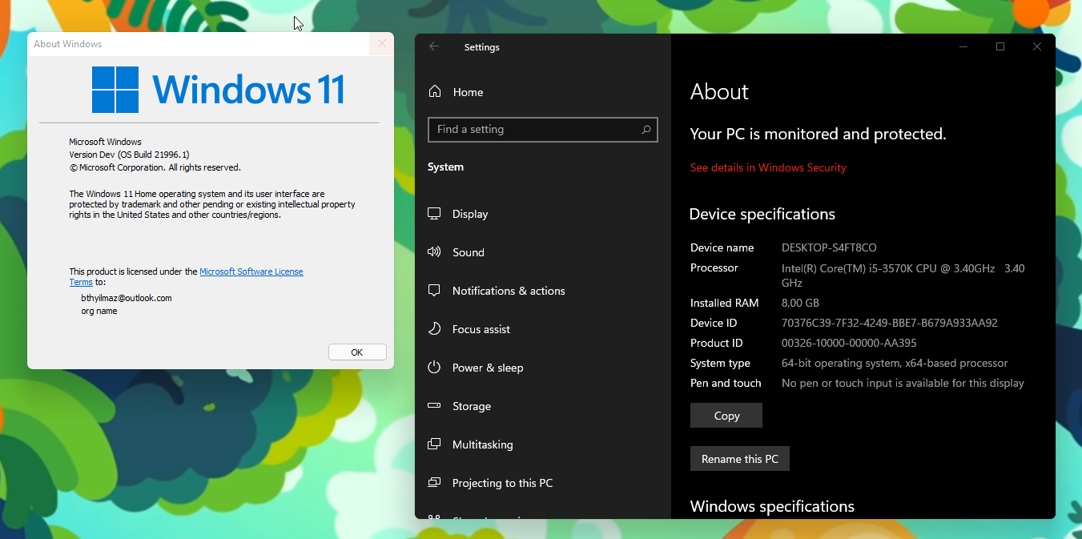Close the Settings window
This screenshot has height=539, width=1082.
(1037, 46)
